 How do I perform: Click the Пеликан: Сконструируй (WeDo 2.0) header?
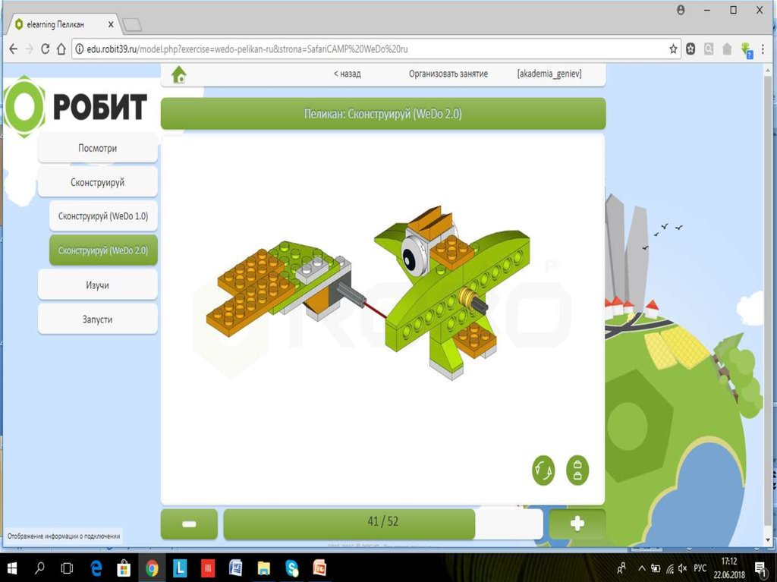pos(383,114)
